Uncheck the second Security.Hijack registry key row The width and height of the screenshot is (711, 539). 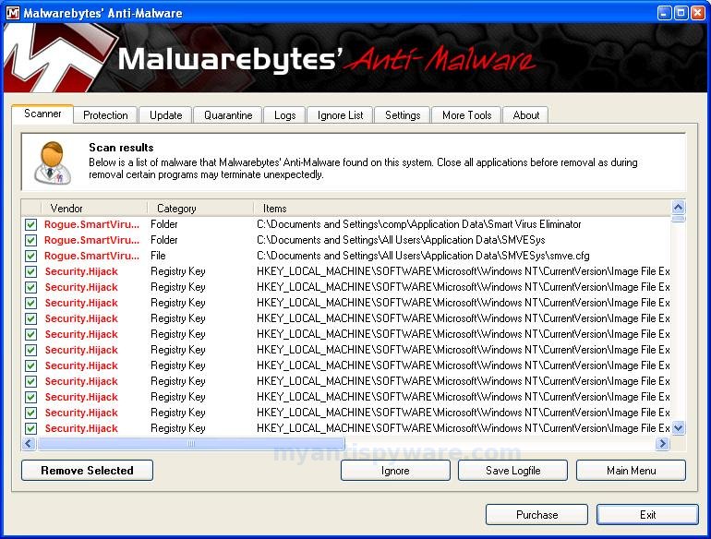click(x=30, y=287)
